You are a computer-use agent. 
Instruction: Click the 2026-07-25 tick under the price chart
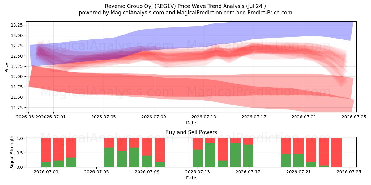(x=354, y=117)
